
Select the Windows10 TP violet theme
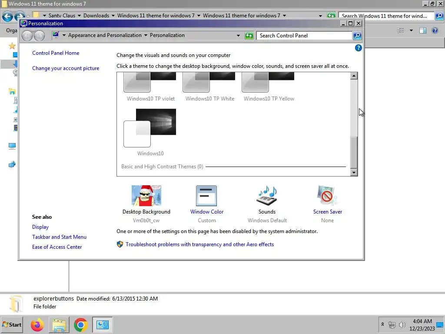(x=150, y=87)
